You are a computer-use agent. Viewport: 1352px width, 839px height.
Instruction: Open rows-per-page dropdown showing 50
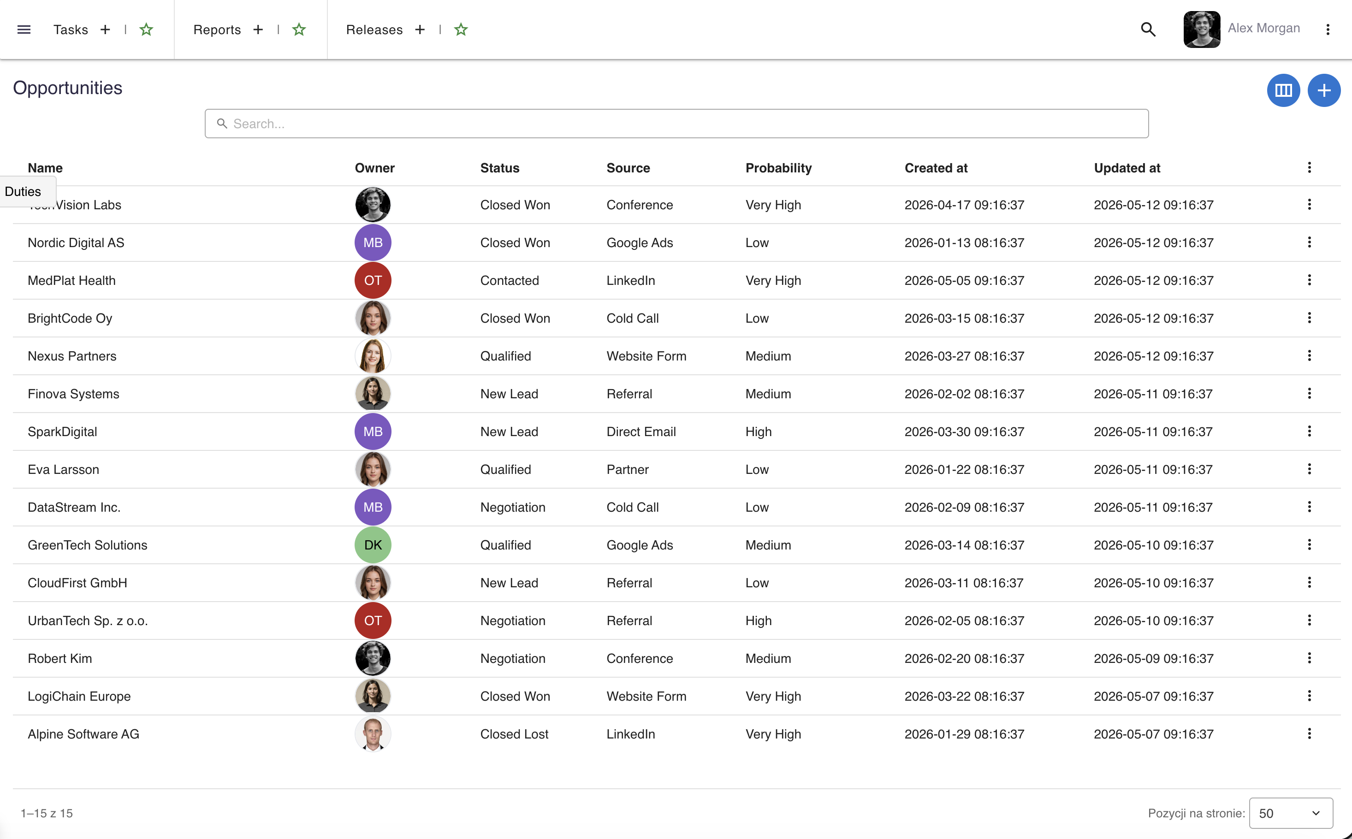(1290, 813)
